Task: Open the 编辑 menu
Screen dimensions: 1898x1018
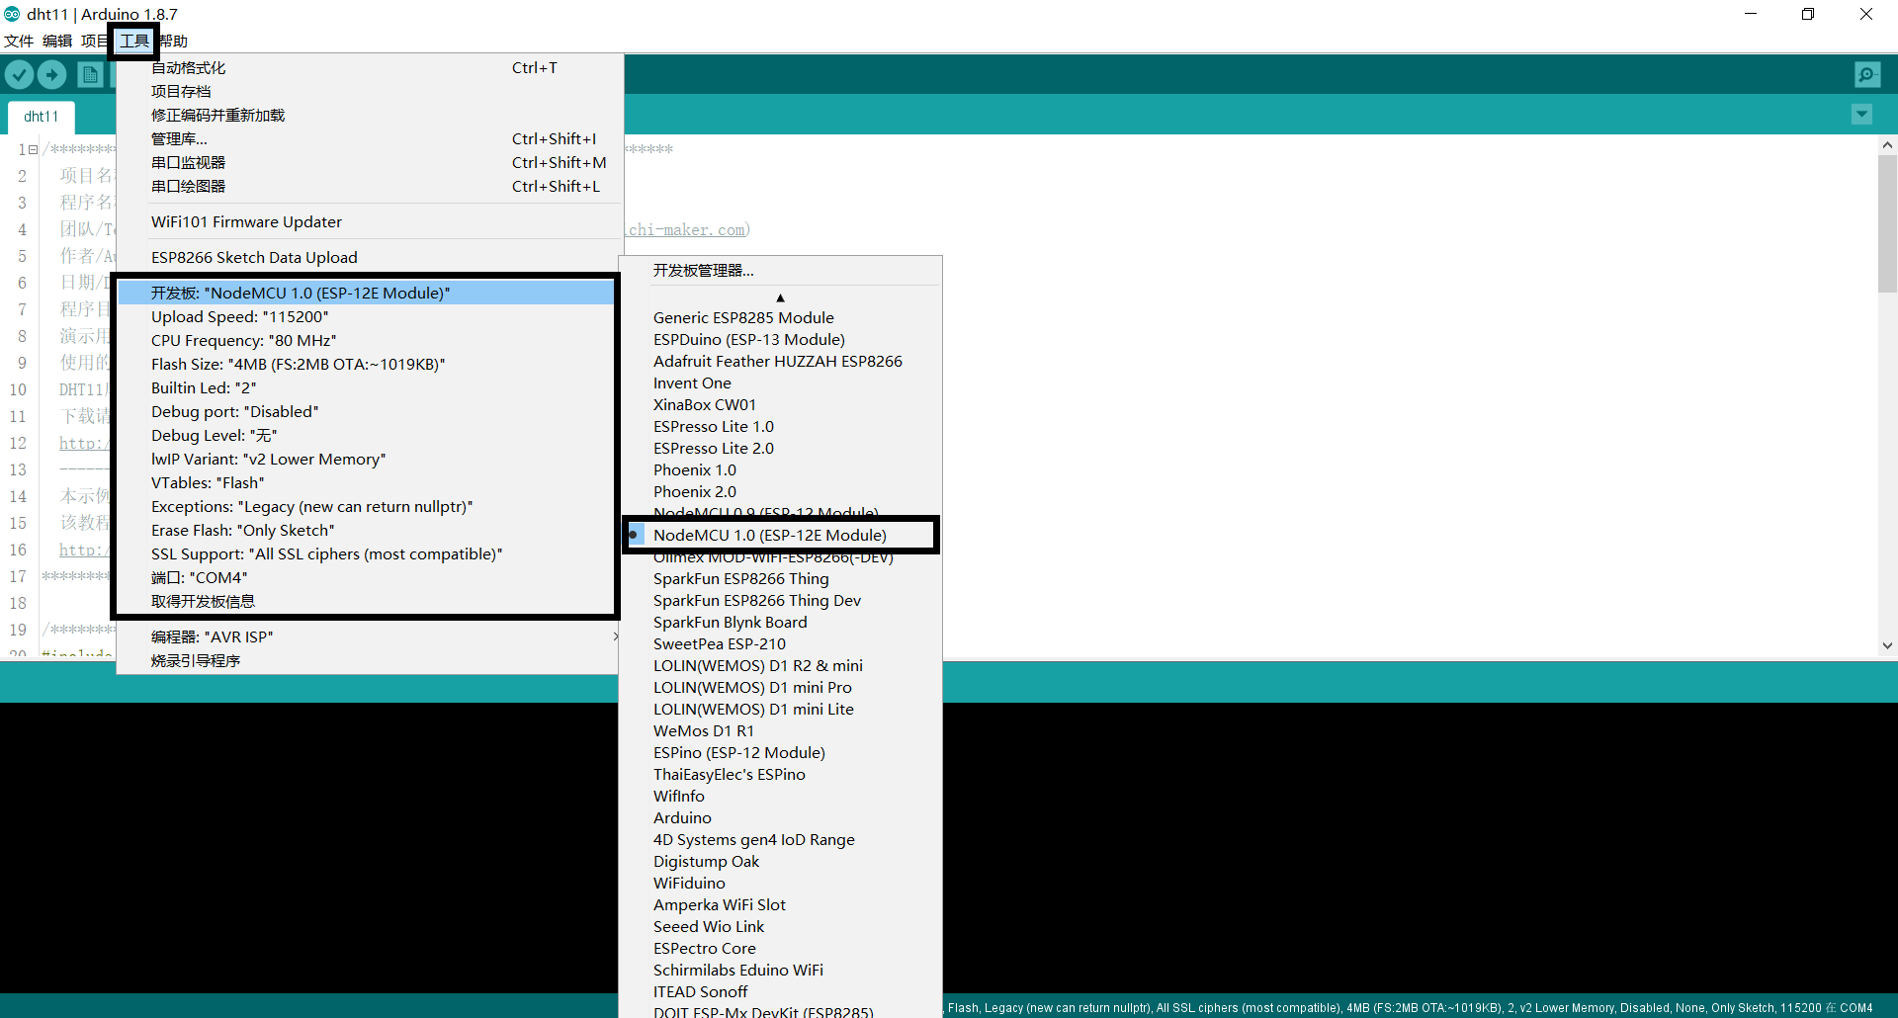Action: coord(57,41)
